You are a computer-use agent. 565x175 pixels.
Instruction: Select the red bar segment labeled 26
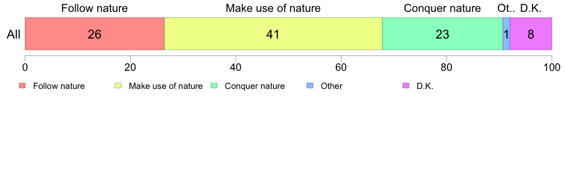[x=95, y=34]
